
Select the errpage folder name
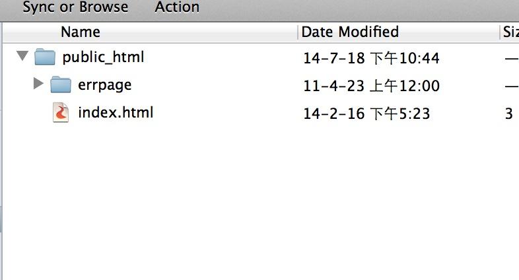[104, 85]
